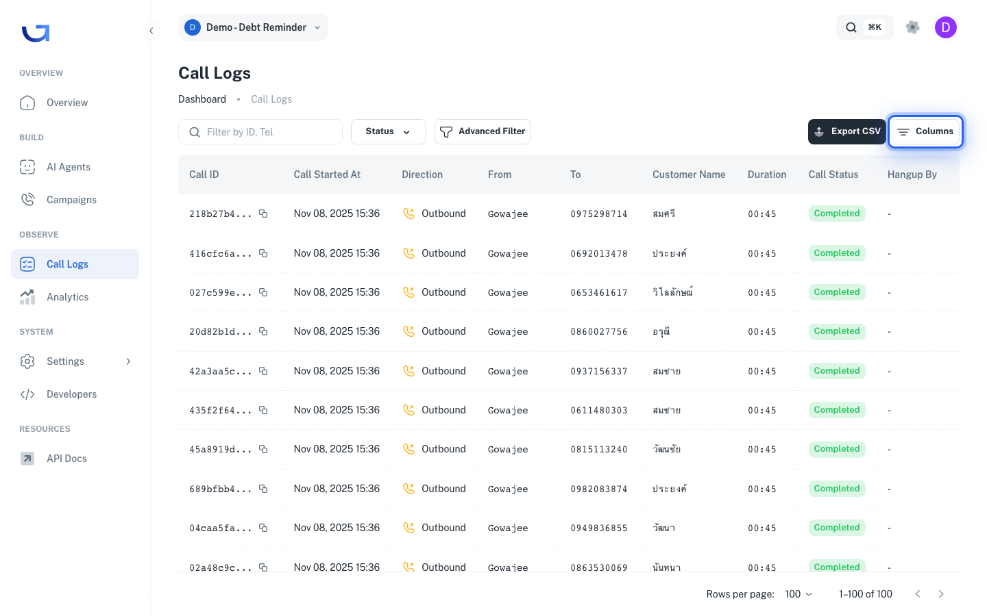Click Completed badge in 218b27b4 row
This screenshot has height=616, width=987.
coord(837,214)
